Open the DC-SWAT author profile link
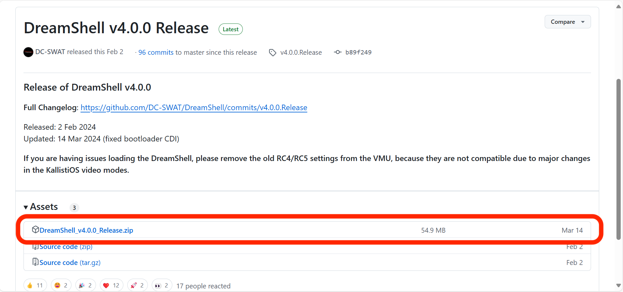Viewport: 623px width, 292px height. (x=50, y=52)
